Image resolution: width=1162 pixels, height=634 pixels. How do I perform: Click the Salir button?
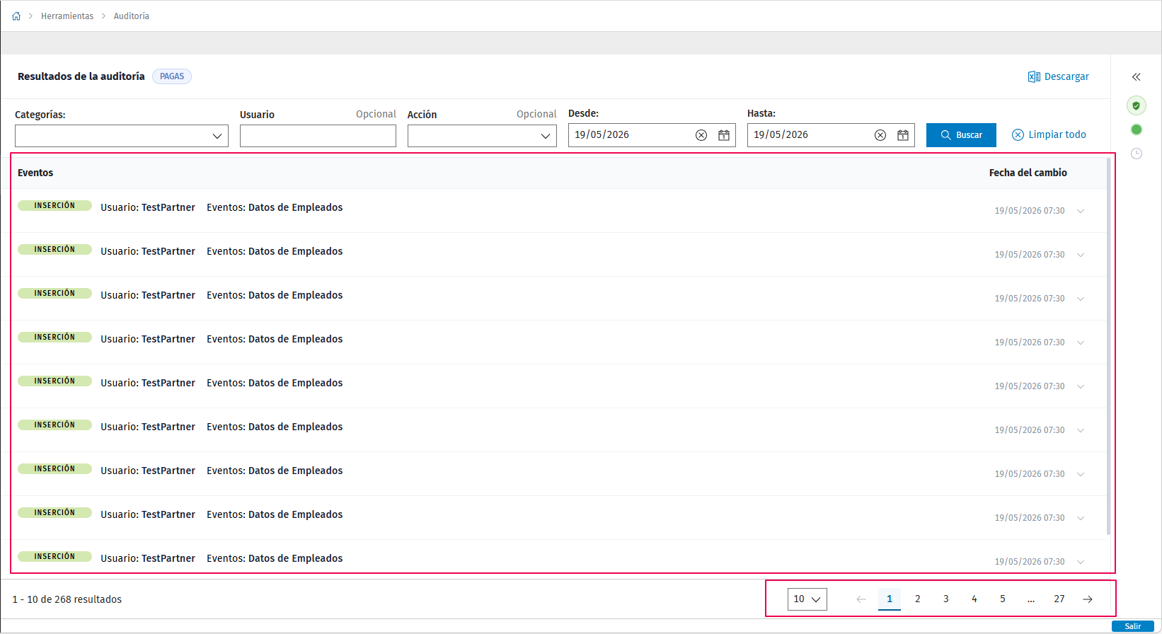pos(1133,626)
